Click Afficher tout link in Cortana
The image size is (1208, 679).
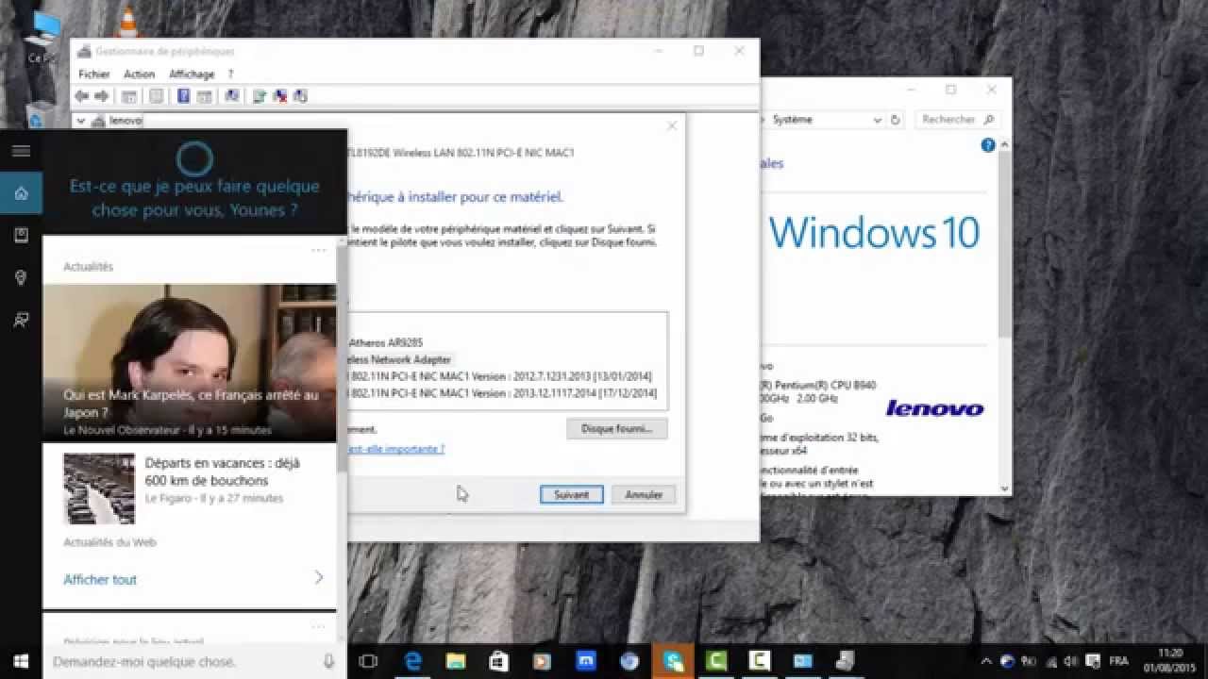pos(100,579)
